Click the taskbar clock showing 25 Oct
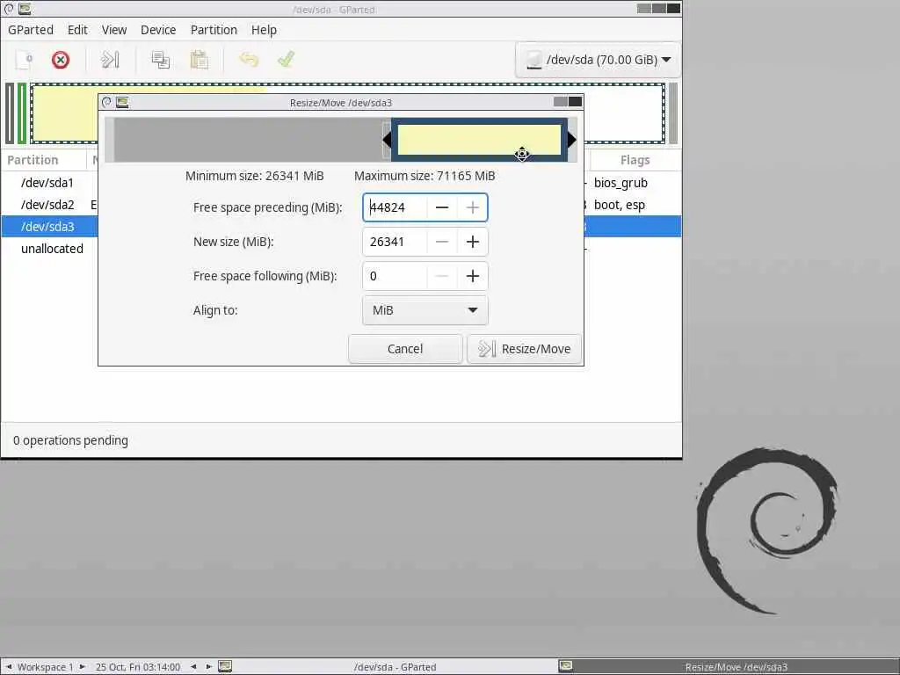 coord(138,667)
